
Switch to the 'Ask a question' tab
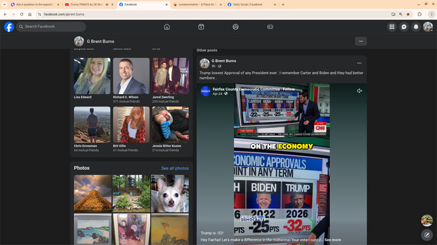(35, 4)
